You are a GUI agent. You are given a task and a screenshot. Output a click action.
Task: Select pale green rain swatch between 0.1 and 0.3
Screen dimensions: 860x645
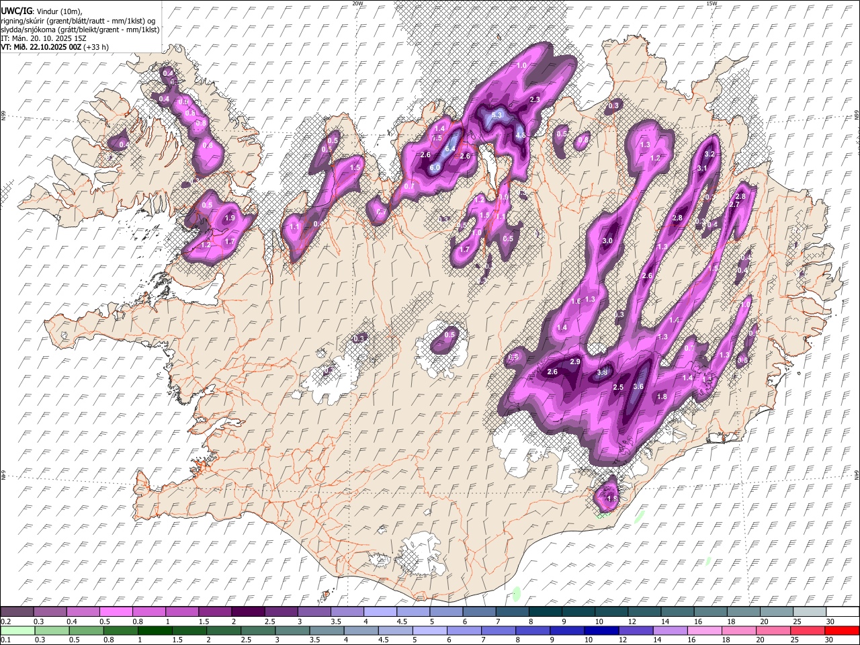(x=18, y=630)
